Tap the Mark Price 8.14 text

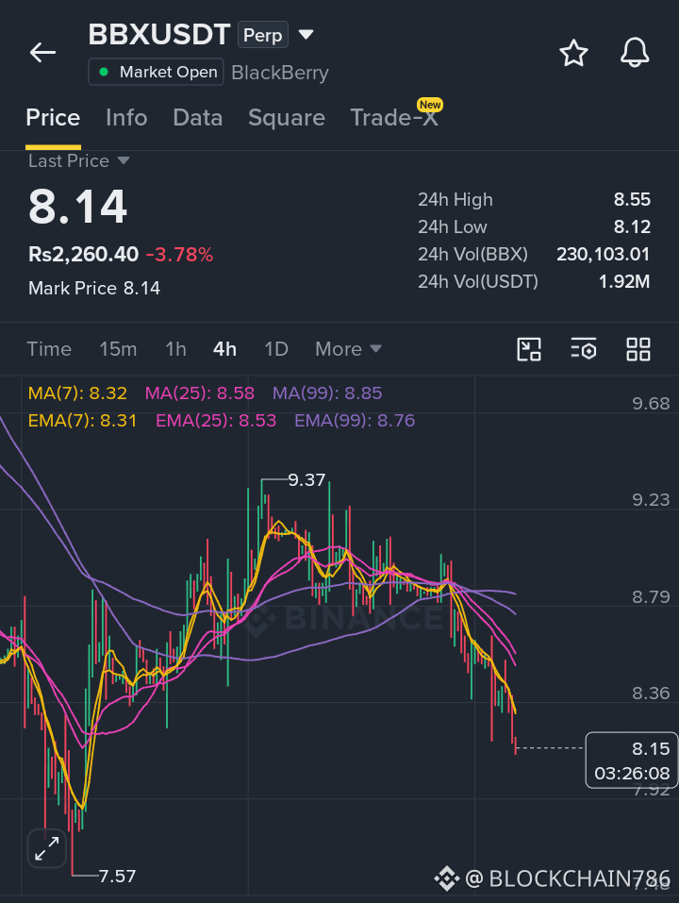pos(94,288)
